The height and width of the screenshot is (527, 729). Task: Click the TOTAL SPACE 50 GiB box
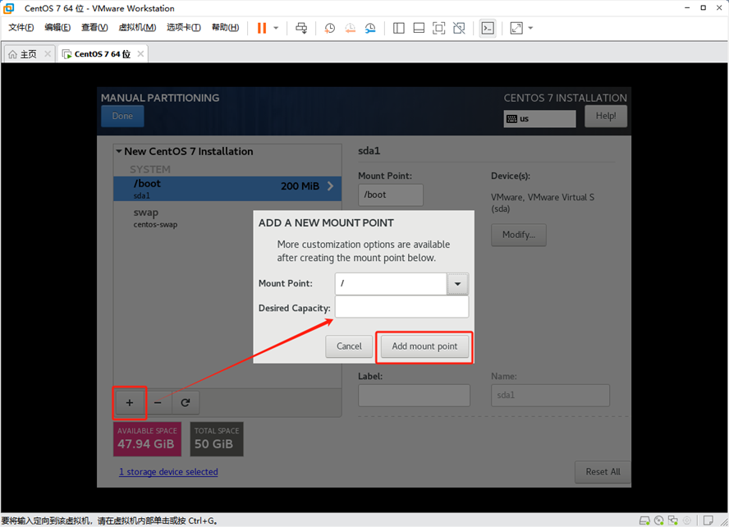tap(216, 438)
